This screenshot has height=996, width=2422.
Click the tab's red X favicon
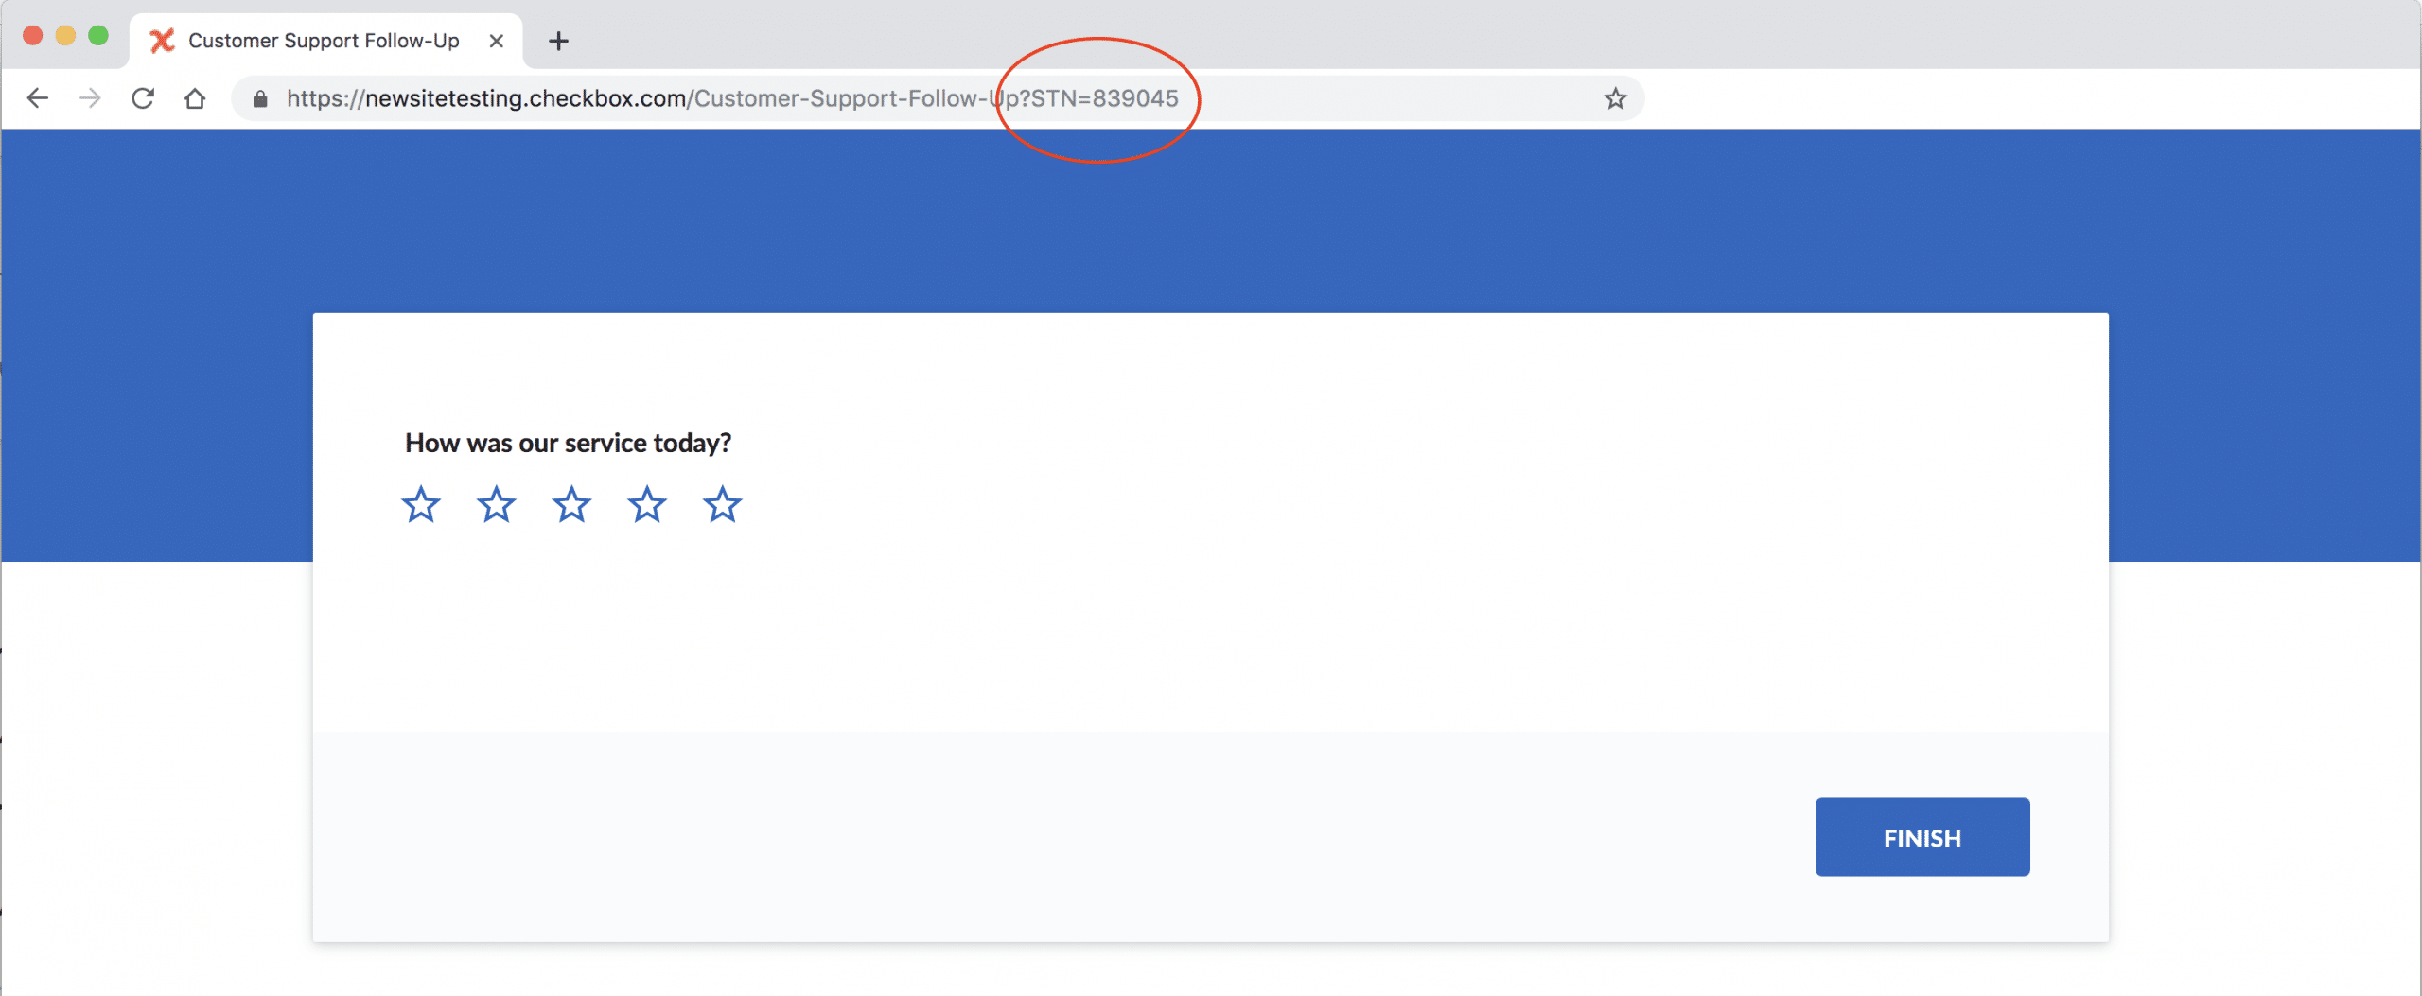pyautogui.click(x=163, y=41)
